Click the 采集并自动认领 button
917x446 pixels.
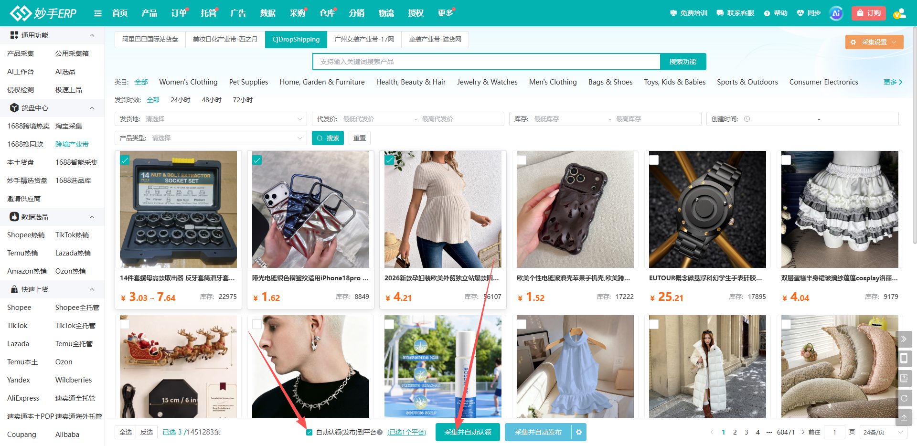(x=468, y=432)
